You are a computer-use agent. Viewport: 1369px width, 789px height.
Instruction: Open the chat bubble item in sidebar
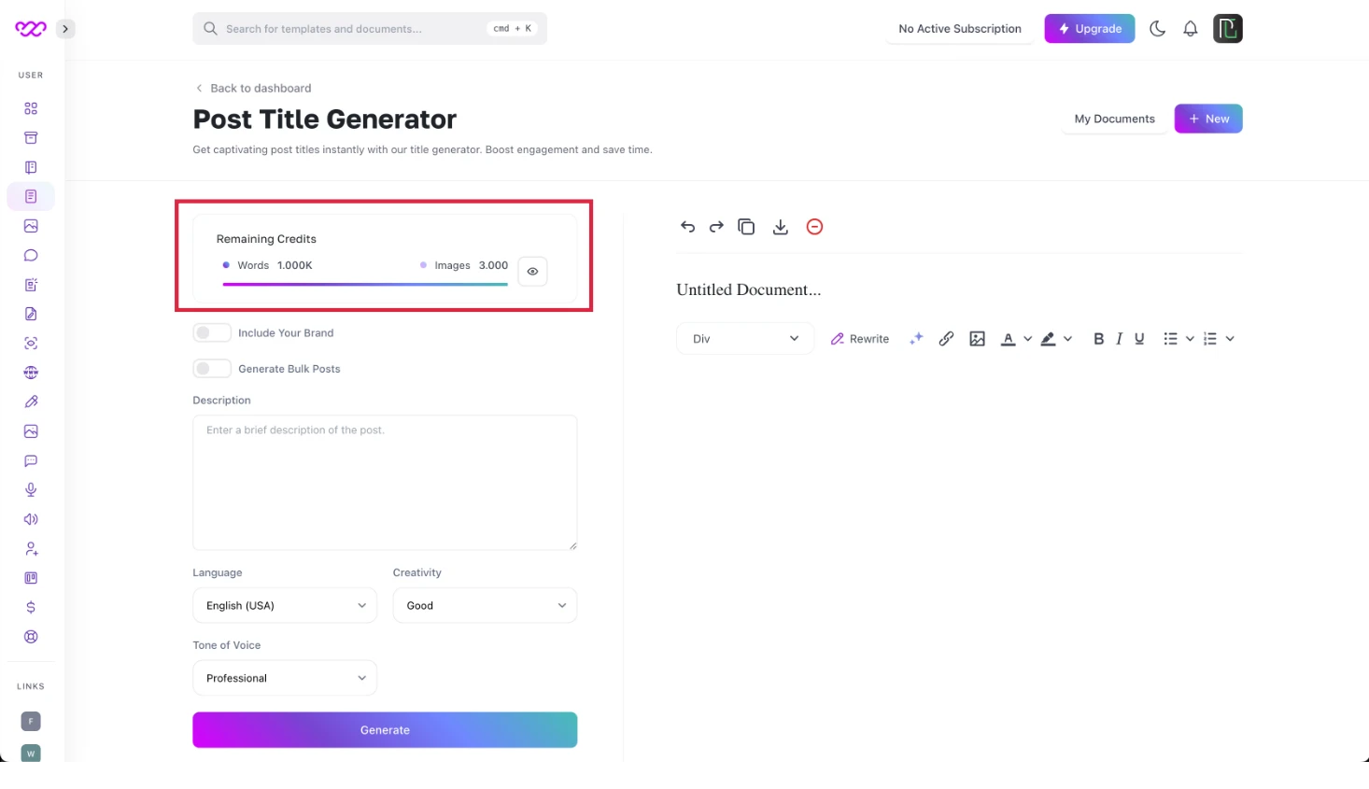tap(31, 256)
